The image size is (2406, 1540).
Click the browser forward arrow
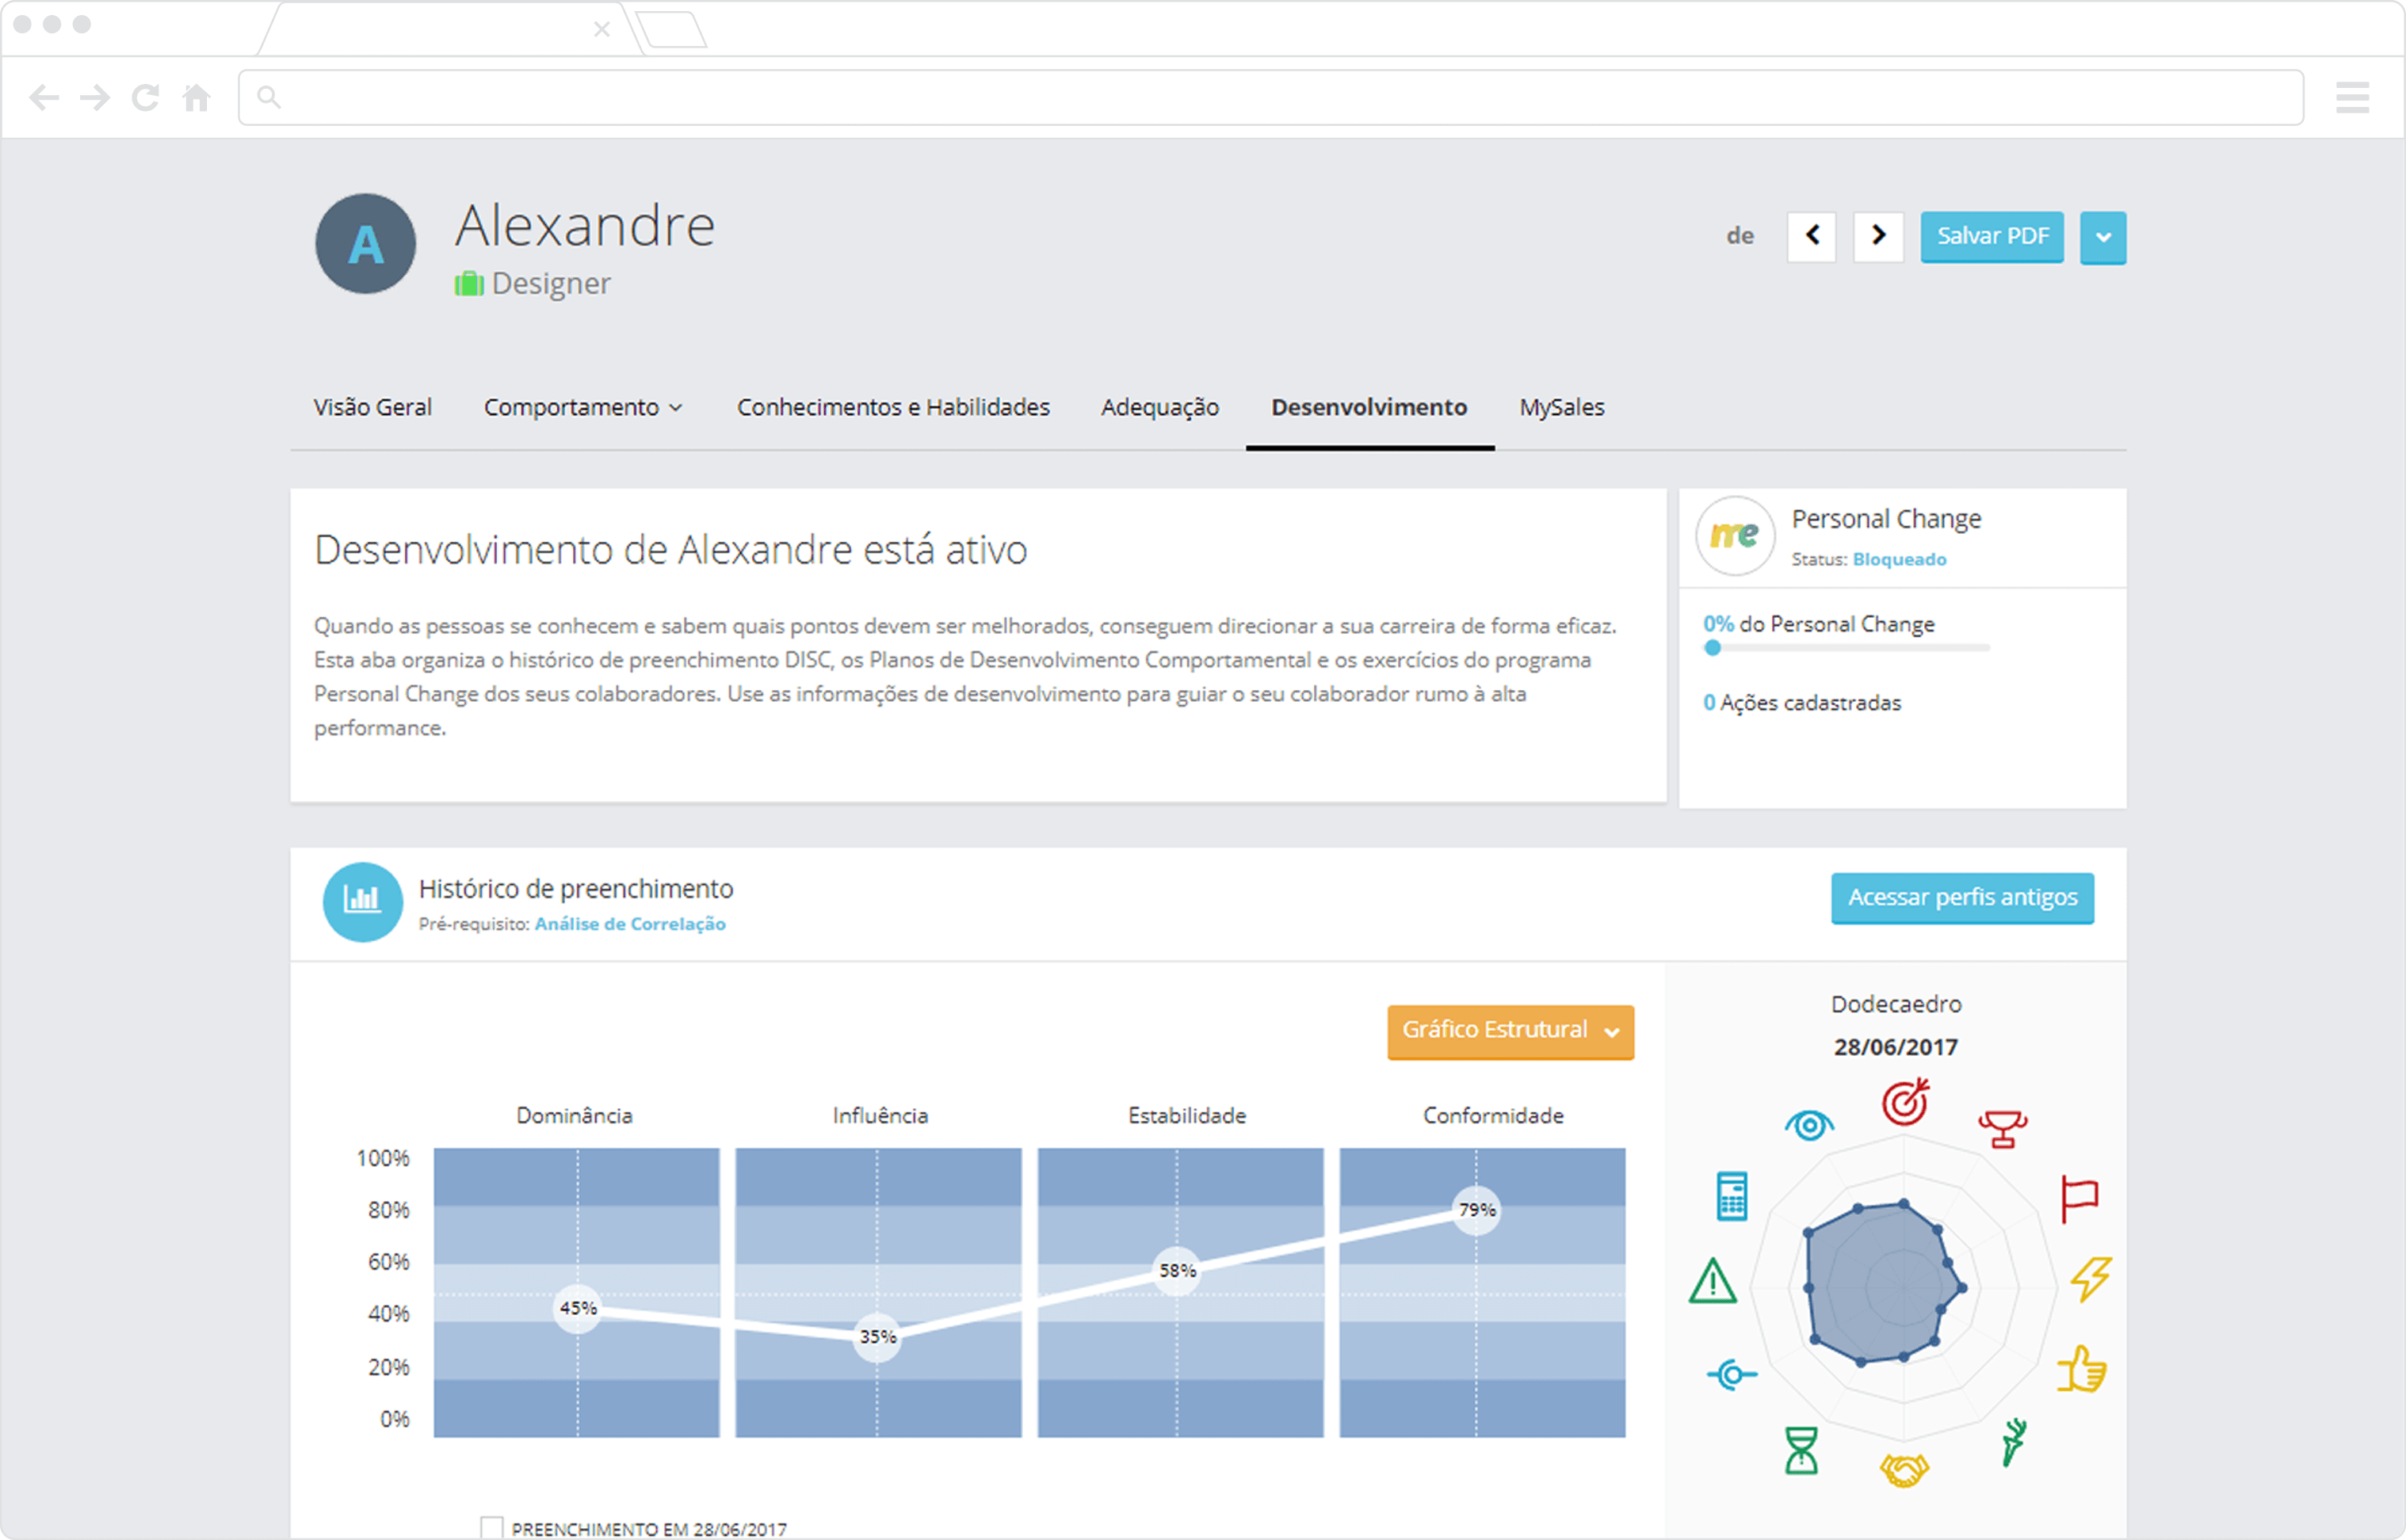tap(95, 97)
